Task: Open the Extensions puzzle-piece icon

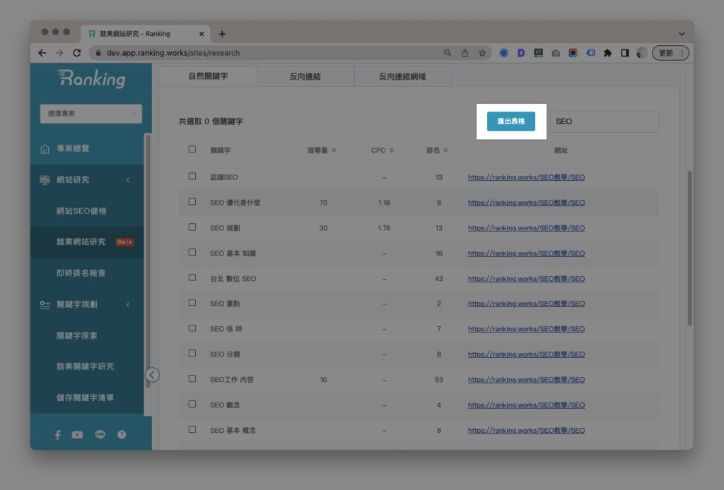Action: pyautogui.click(x=607, y=53)
